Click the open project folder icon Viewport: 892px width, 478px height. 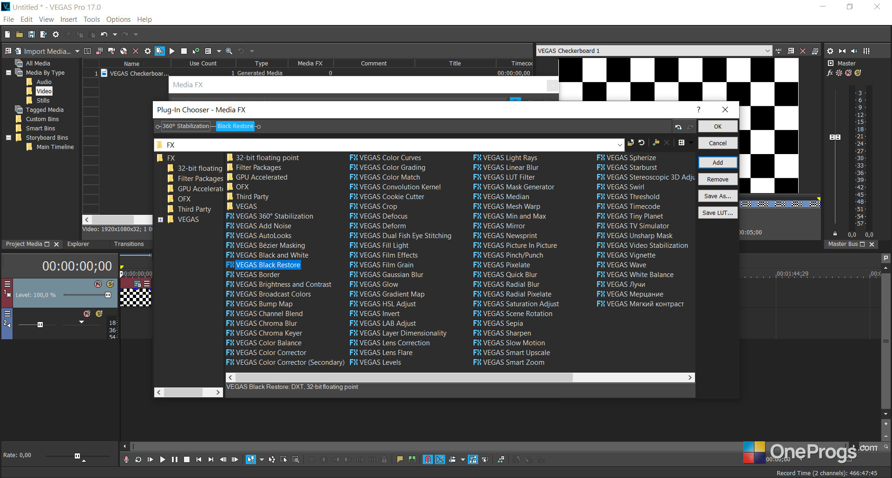pyautogui.click(x=19, y=34)
